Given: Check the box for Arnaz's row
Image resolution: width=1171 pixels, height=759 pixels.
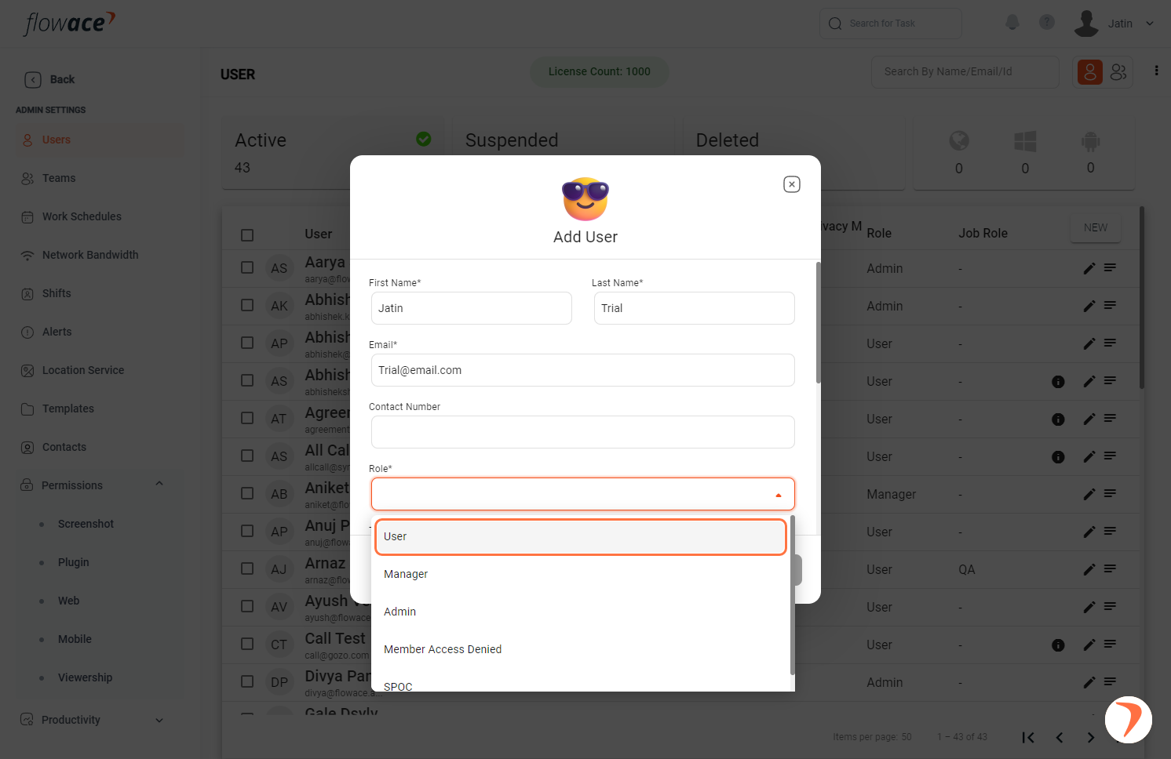Looking at the screenshot, I should [247, 568].
